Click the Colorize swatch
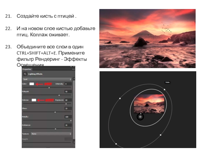This screenshot has width=203, height=152. tap(34, 100)
